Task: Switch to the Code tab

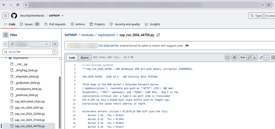Action: [10, 24]
